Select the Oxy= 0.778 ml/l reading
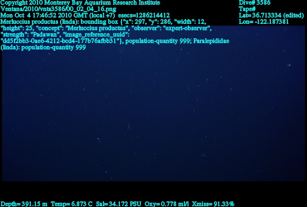Viewport: 307px width, 207px height. click(x=167, y=204)
